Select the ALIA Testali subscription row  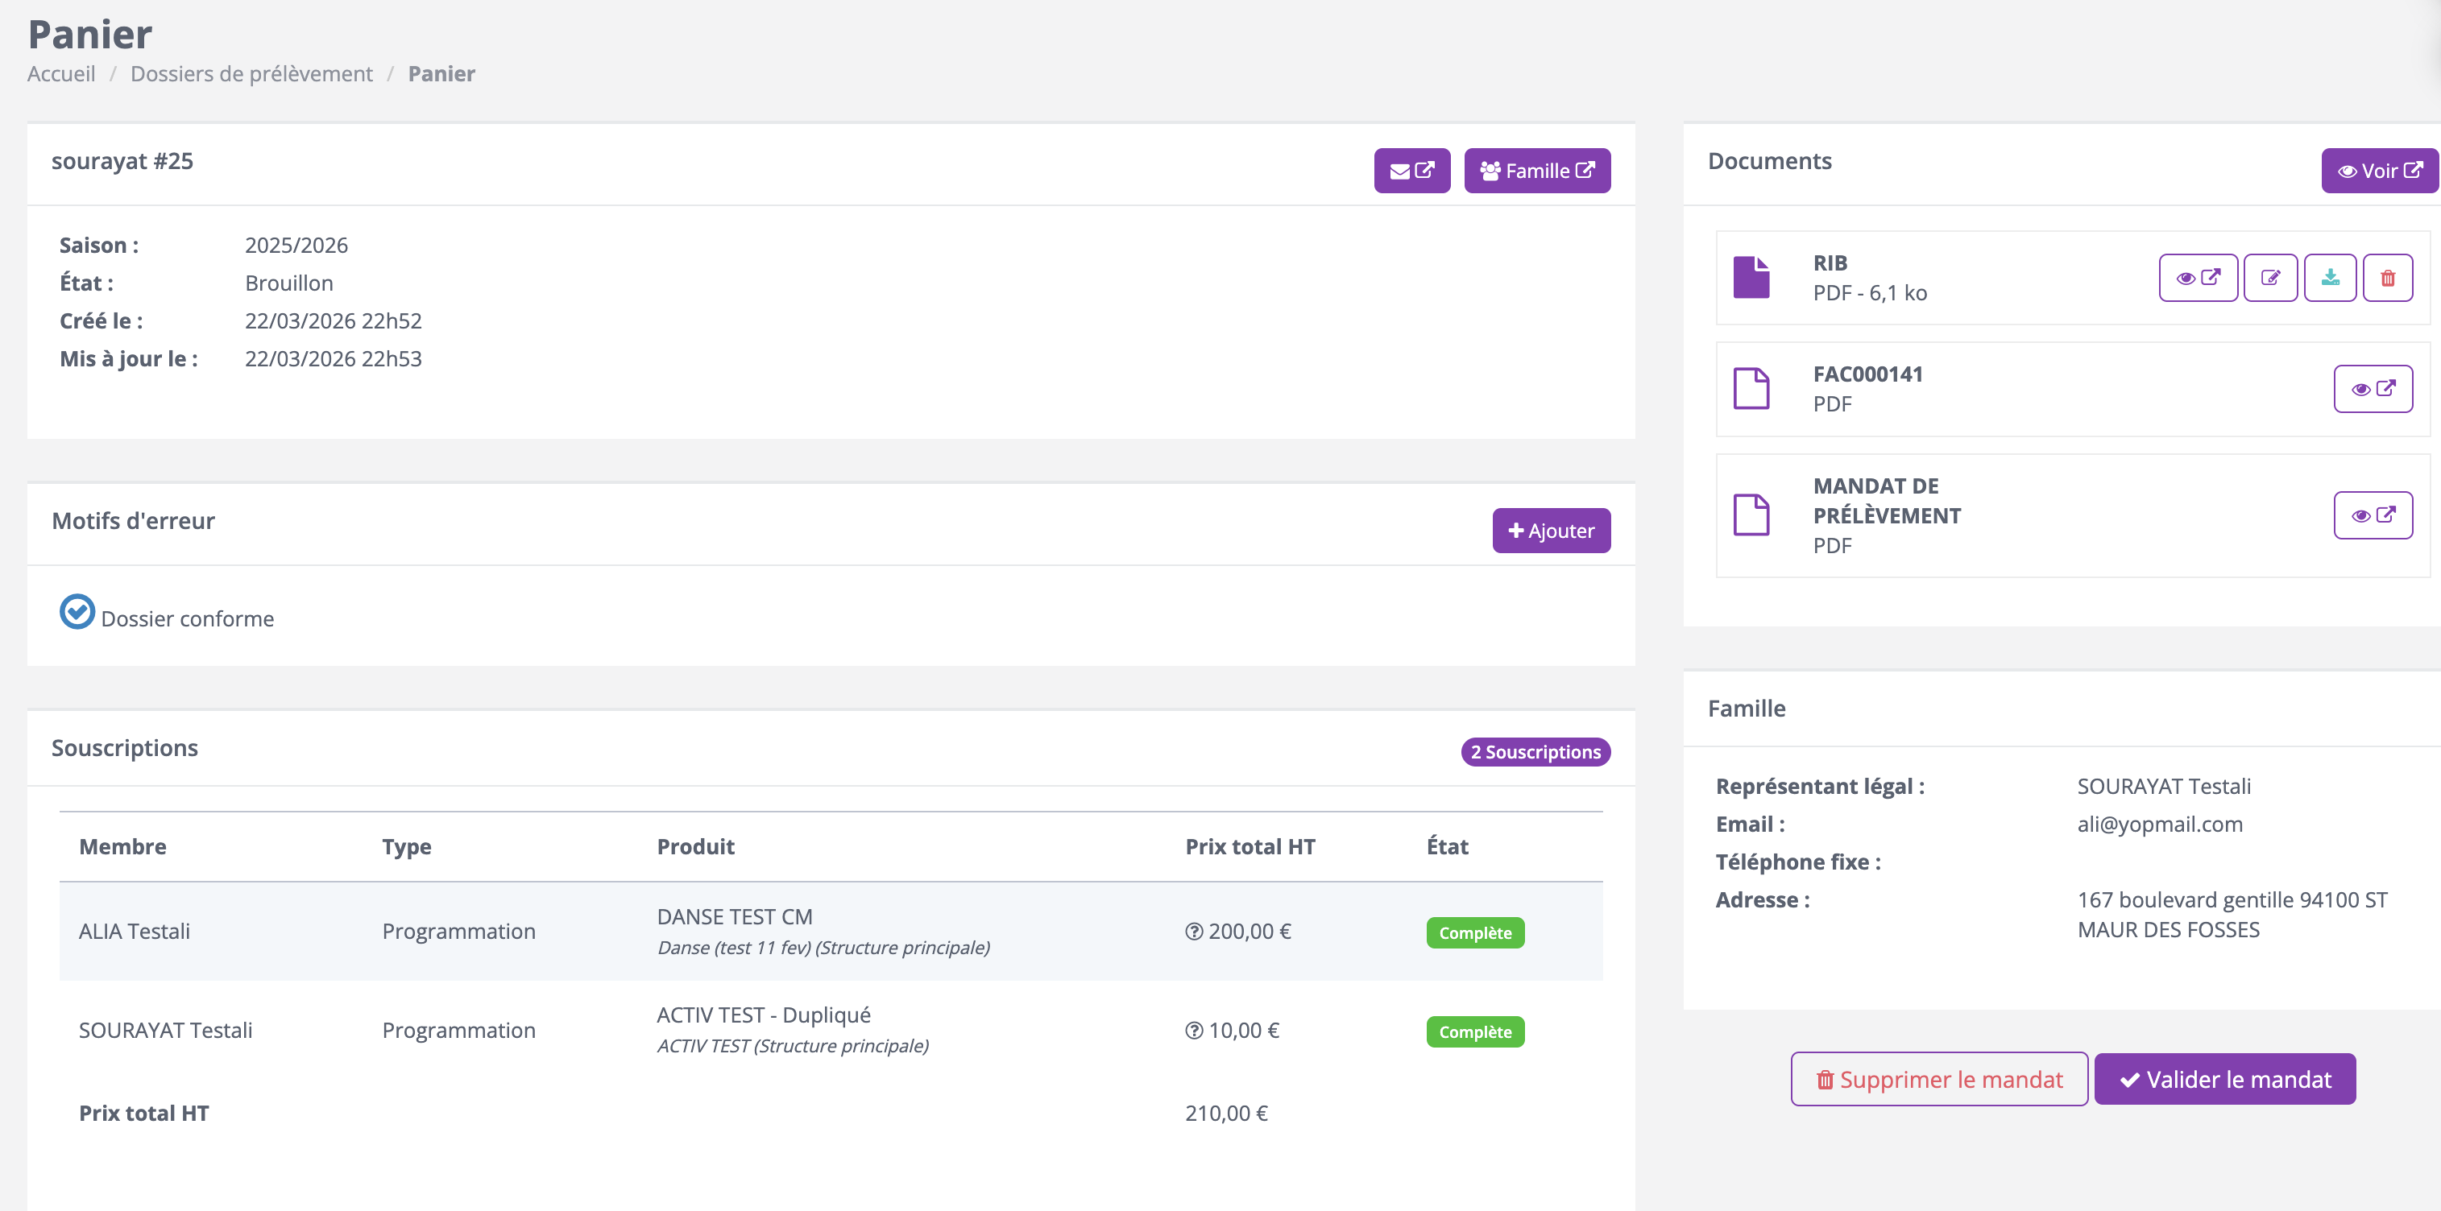(135, 932)
